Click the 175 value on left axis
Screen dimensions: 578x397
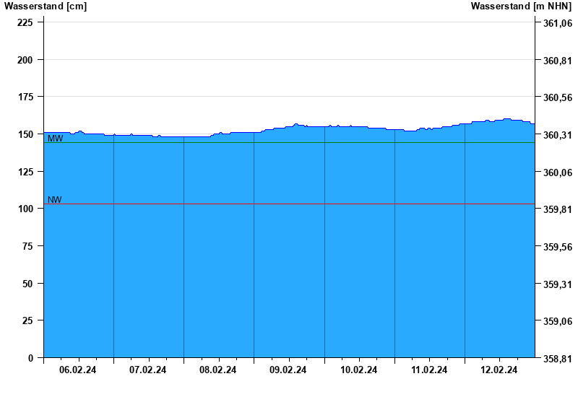(x=25, y=97)
